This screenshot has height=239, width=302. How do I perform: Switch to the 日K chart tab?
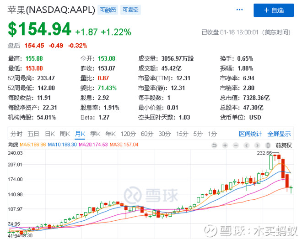click(x=50, y=134)
